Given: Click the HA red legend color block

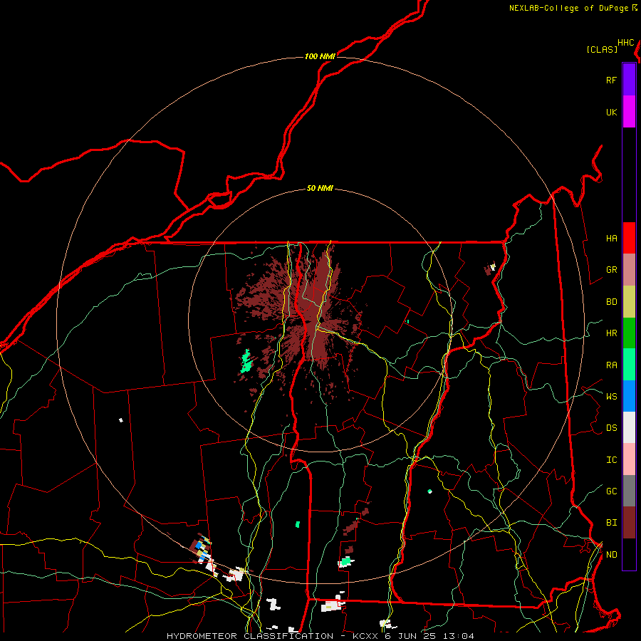Looking at the screenshot, I should point(629,238).
